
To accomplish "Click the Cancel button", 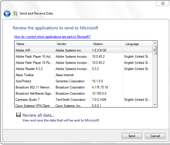I will tap(155, 136).
